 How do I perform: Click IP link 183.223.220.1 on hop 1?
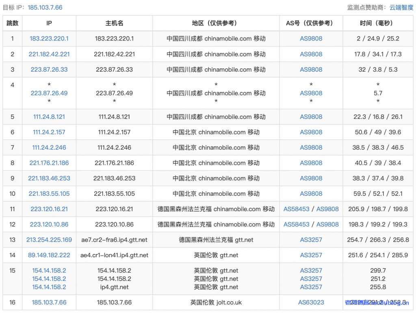coord(49,39)
